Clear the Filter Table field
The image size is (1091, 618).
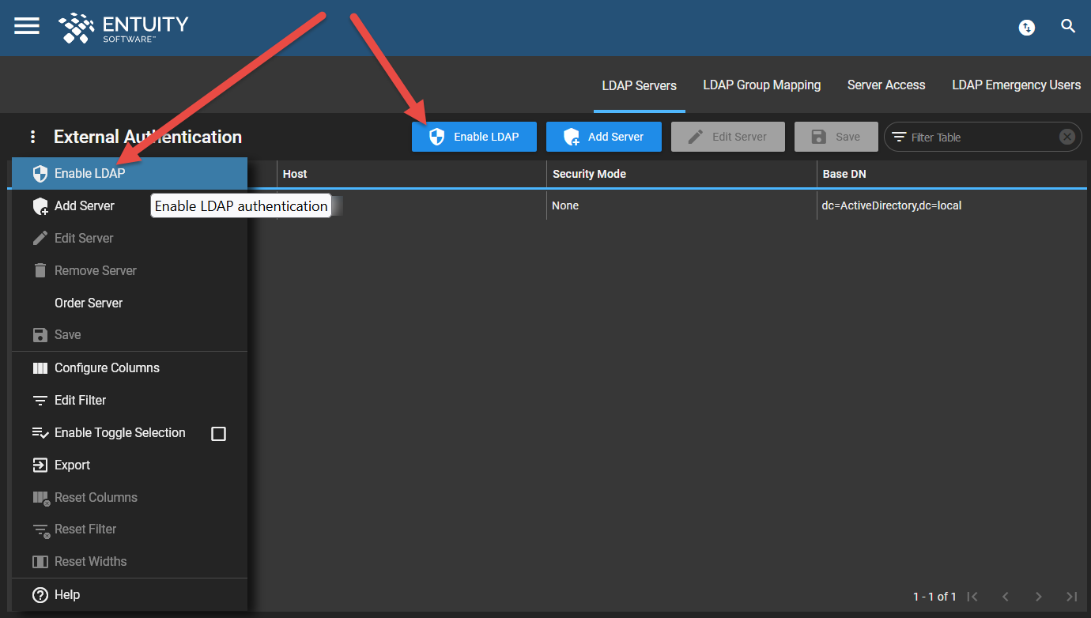coord(1066,137)
